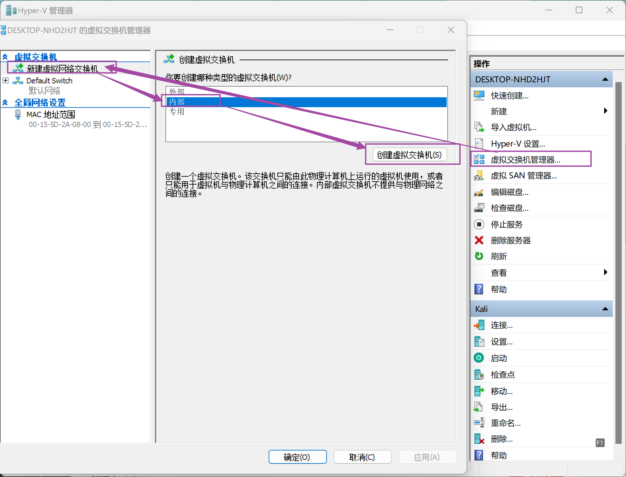Screen dimensions: 626x477
Task: Click Kali 连接... action text
Action: (x=502, y=325)
